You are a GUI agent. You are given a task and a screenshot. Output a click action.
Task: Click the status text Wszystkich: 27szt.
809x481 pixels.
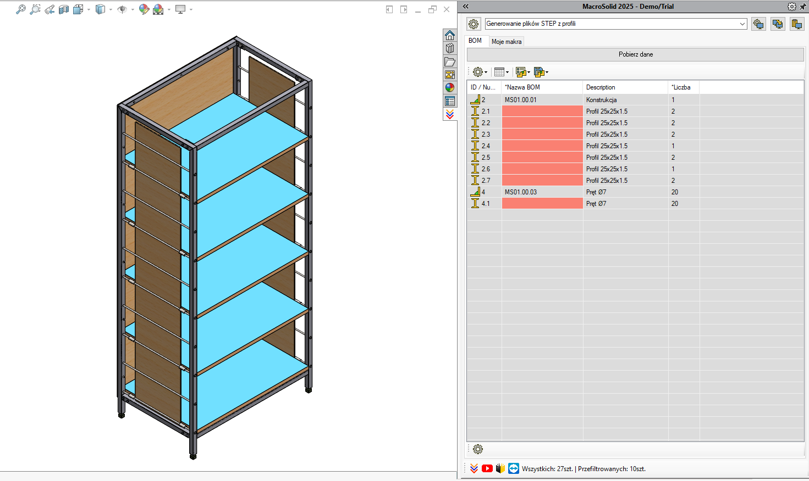[x=547, y=469]
